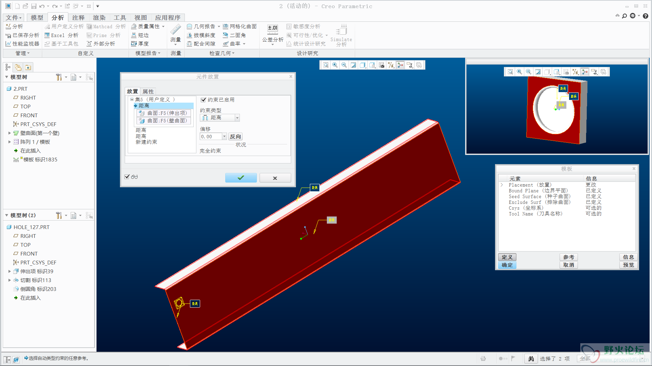This screenshot has height=366, width=652.
Task: Click the 拔模斜度 draft check tool
Action: (x=201, y=35)
